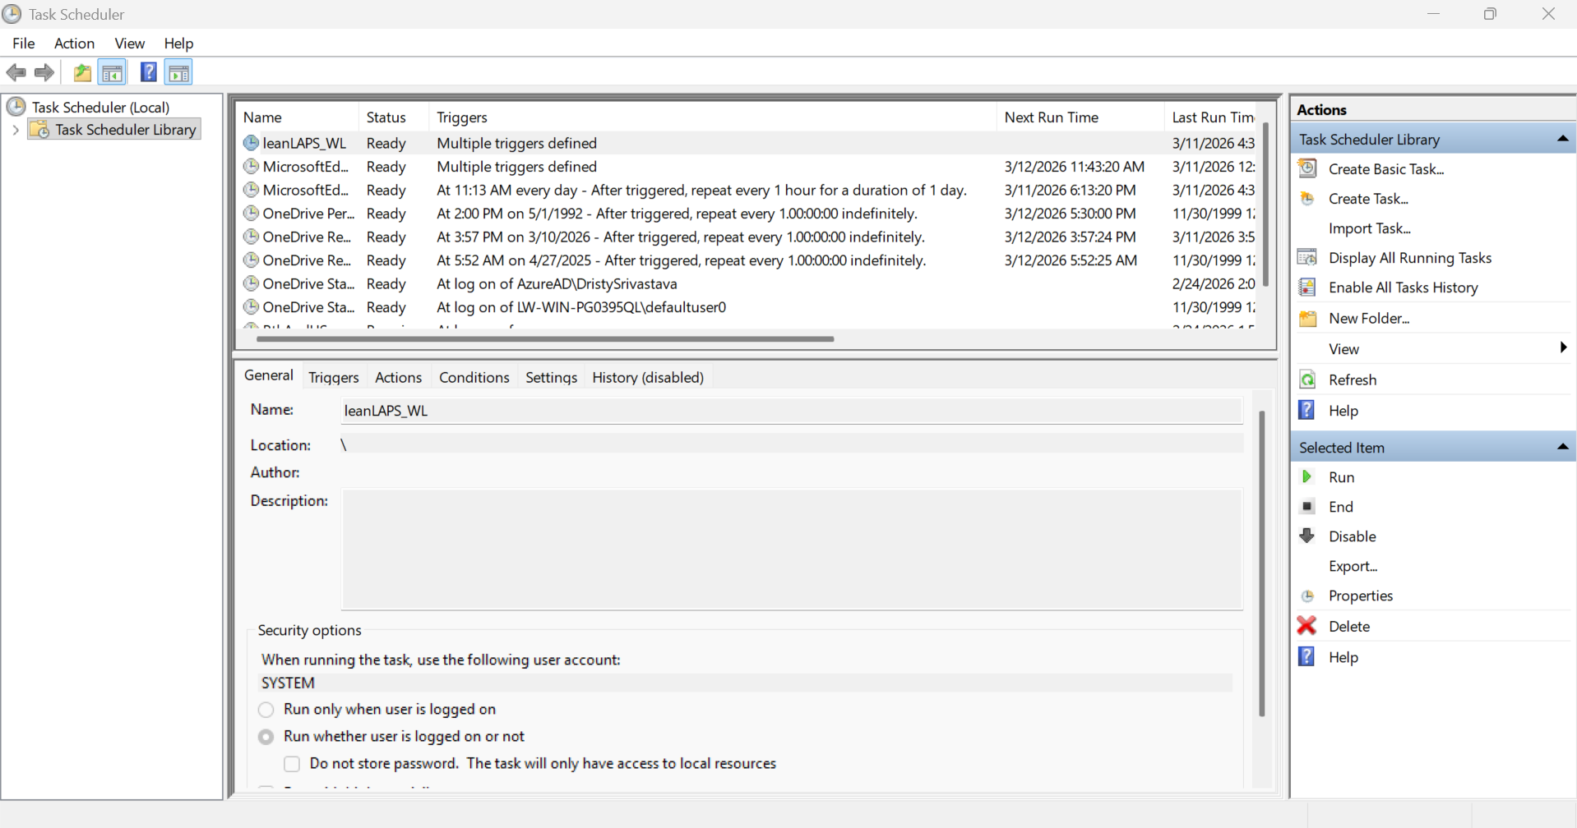Screen dimensions: 1577x828
Task: Open Help via the blue question toolbar icon
Action: coord(148,72)
